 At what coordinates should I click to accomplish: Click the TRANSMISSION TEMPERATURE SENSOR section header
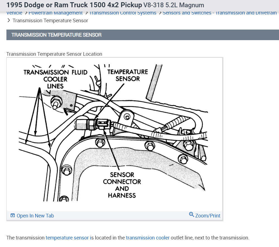pyautogui.click(x=143, y=35)
